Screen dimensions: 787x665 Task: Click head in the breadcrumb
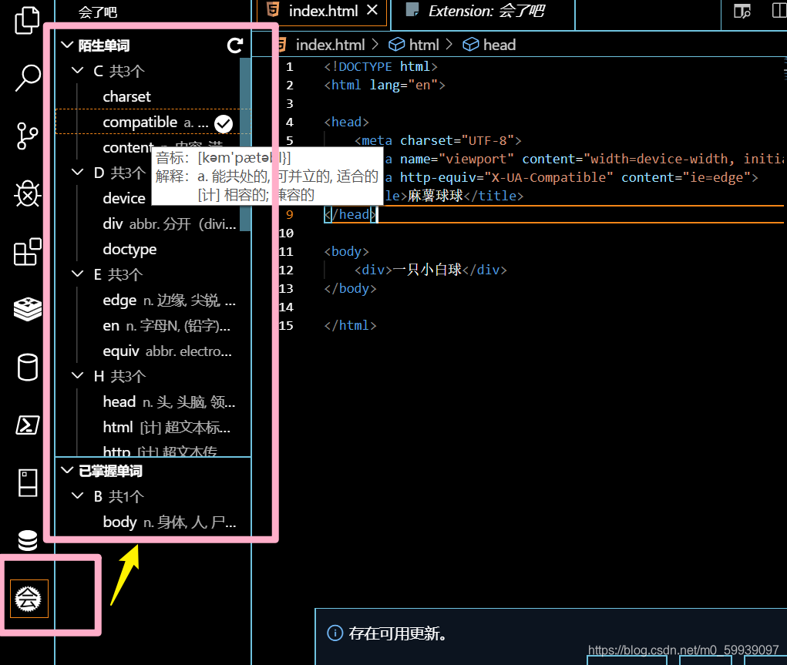click(499, 45)
